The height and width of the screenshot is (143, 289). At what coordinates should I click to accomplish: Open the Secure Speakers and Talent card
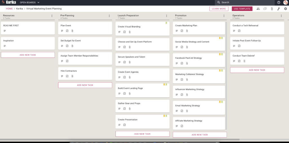point(143,60)
